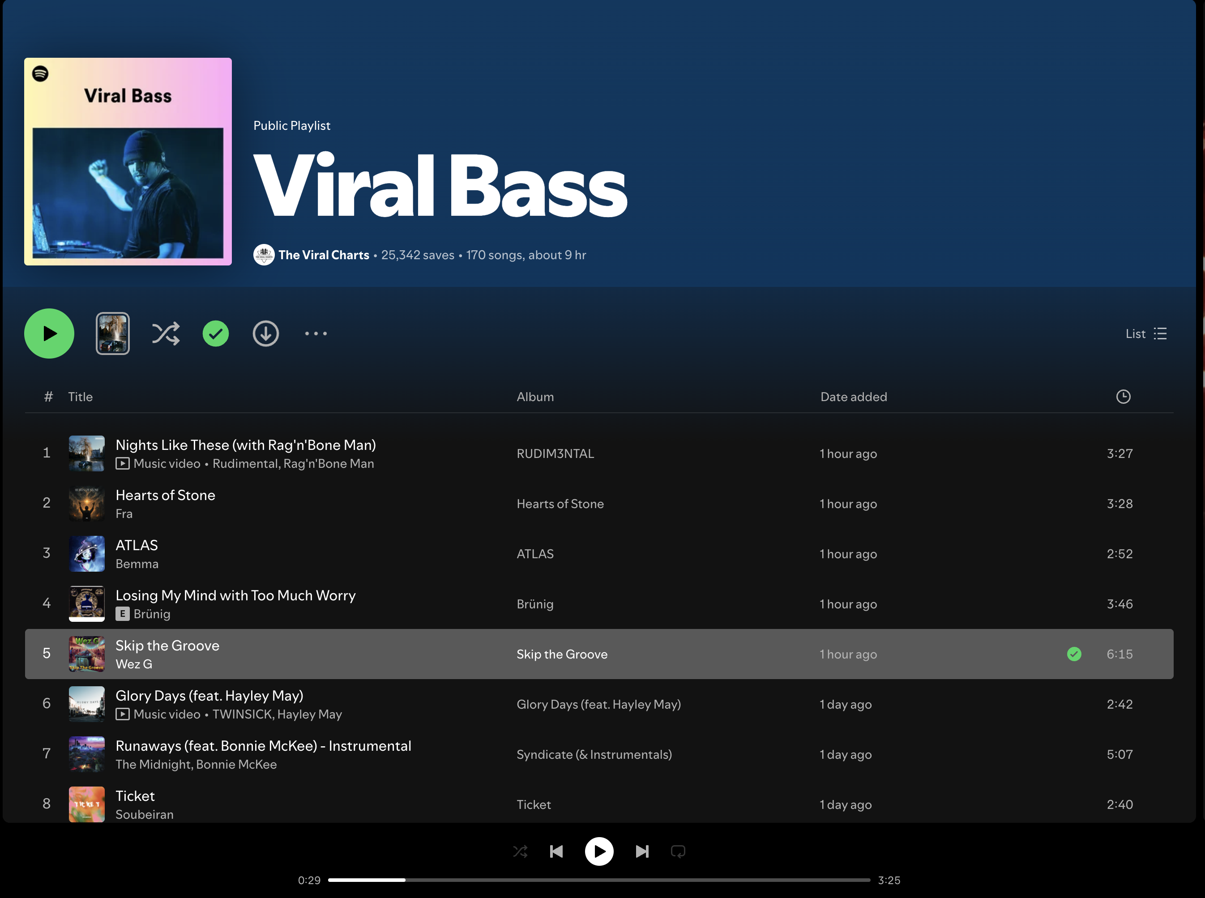Click the shuffle icon beside the preview thumbnail
This screenshot has width=1205, height=898.
(x=166, y=334)
